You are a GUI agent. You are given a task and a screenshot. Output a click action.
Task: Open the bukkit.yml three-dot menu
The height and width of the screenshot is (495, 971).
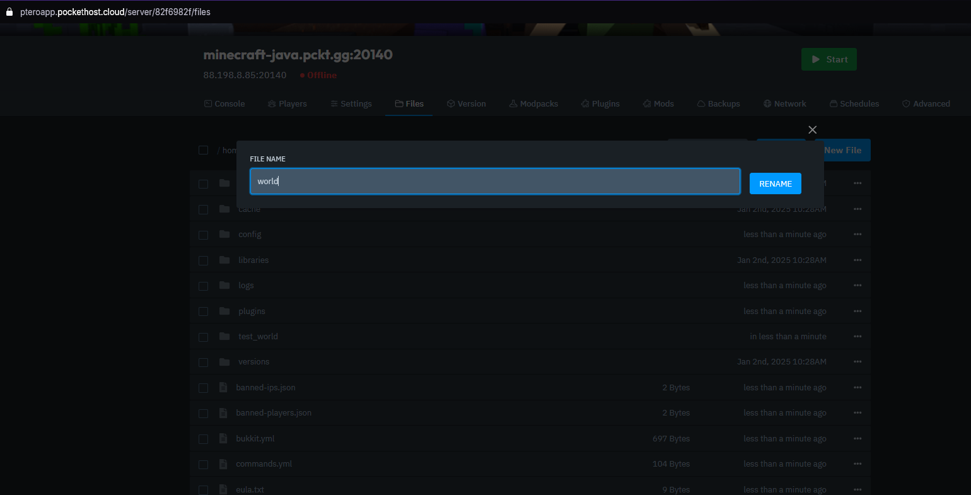click(x=858, y=438)
